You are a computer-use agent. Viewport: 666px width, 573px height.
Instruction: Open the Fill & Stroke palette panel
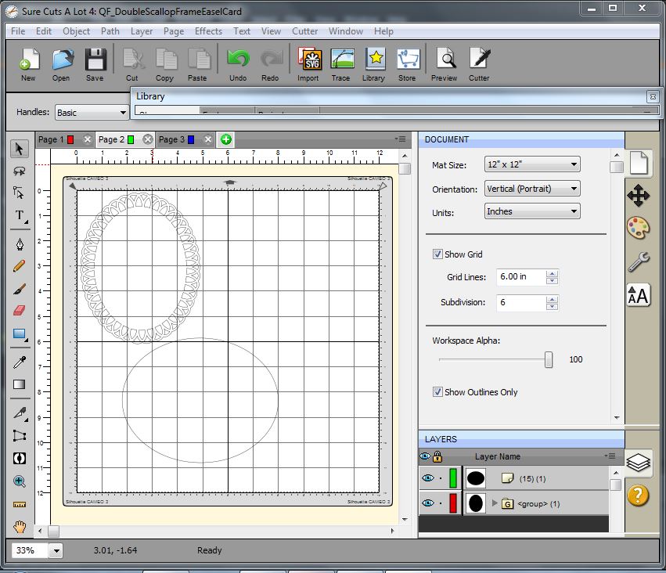click(x=639, y=228)
